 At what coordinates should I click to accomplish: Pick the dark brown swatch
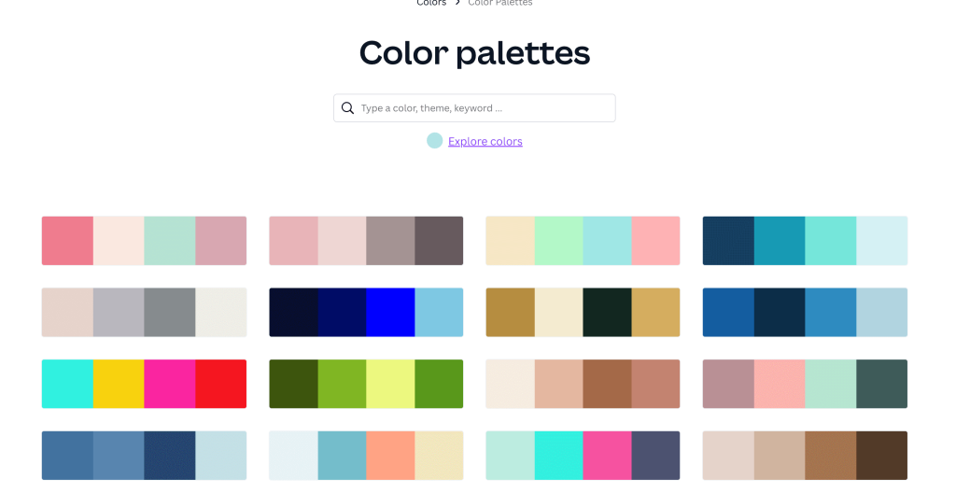click(x=881, y=455)
